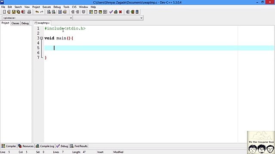Click the first greyed indent arrow icon

click(x=73, y=12)
